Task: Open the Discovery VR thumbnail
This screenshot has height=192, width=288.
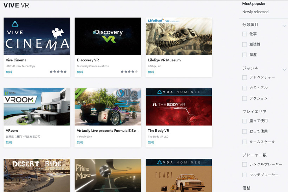Action: 108,36
